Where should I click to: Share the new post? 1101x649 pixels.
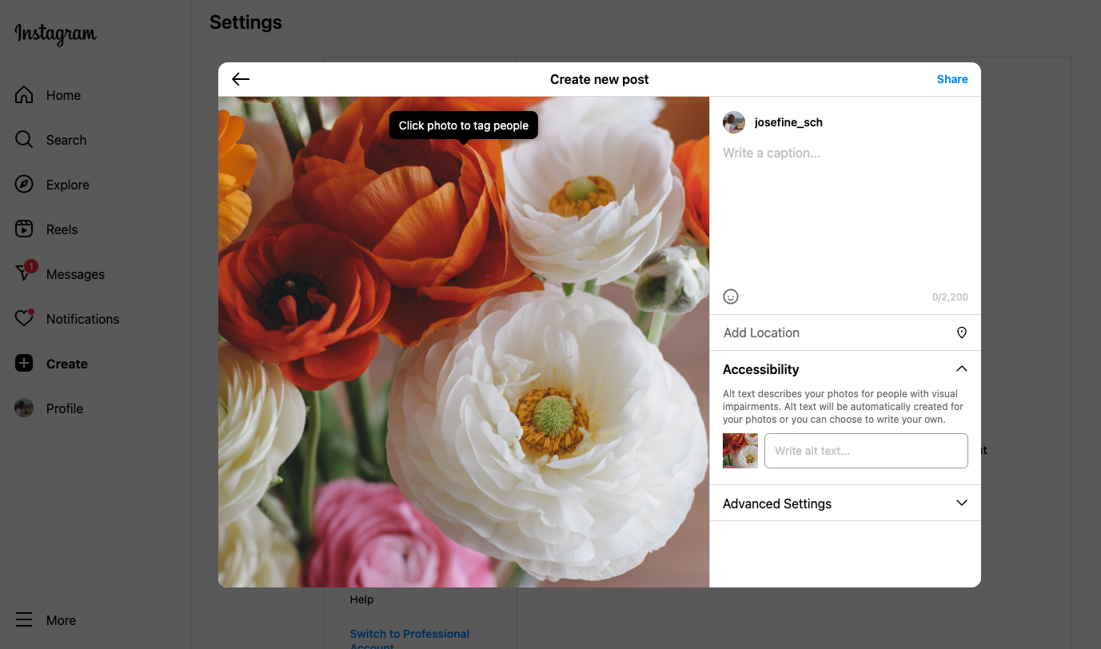(x=952, y=79)
